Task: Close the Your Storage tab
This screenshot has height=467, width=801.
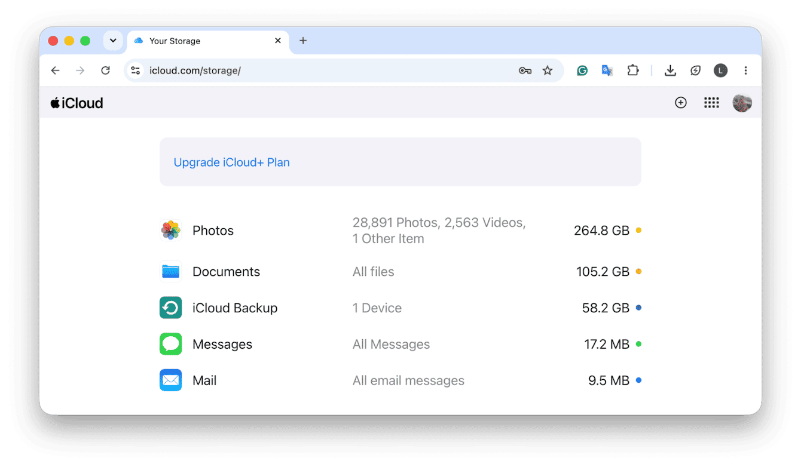Action: point(278,41)
